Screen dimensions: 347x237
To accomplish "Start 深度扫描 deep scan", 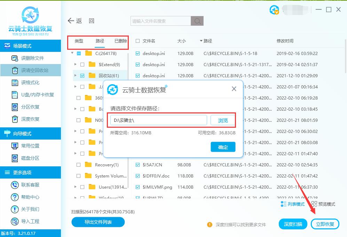I will click(x=293, y=224).
